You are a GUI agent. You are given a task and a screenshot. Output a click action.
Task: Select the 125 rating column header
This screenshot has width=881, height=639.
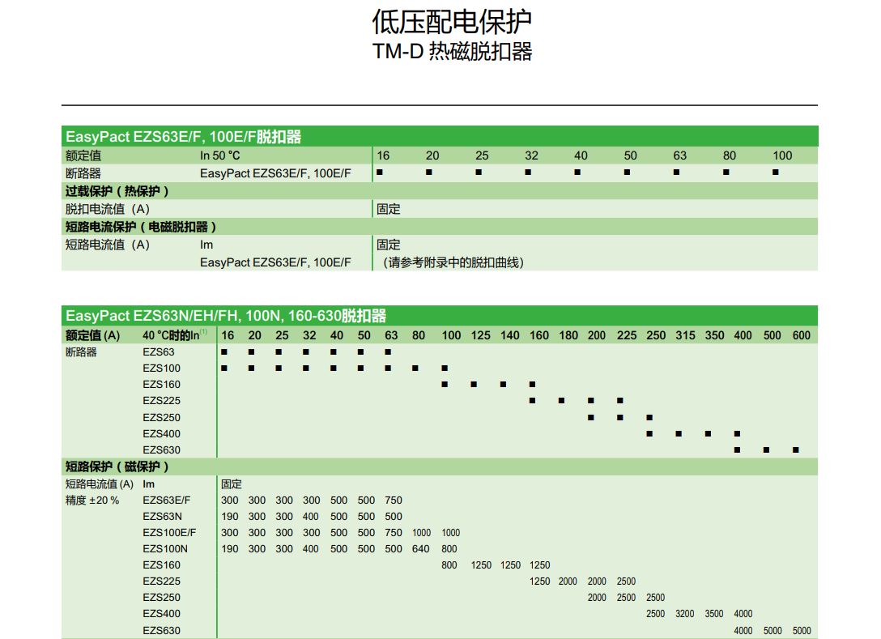(480, 335)
